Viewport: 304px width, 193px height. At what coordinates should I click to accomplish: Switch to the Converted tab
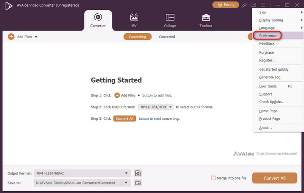pos(167,37)
